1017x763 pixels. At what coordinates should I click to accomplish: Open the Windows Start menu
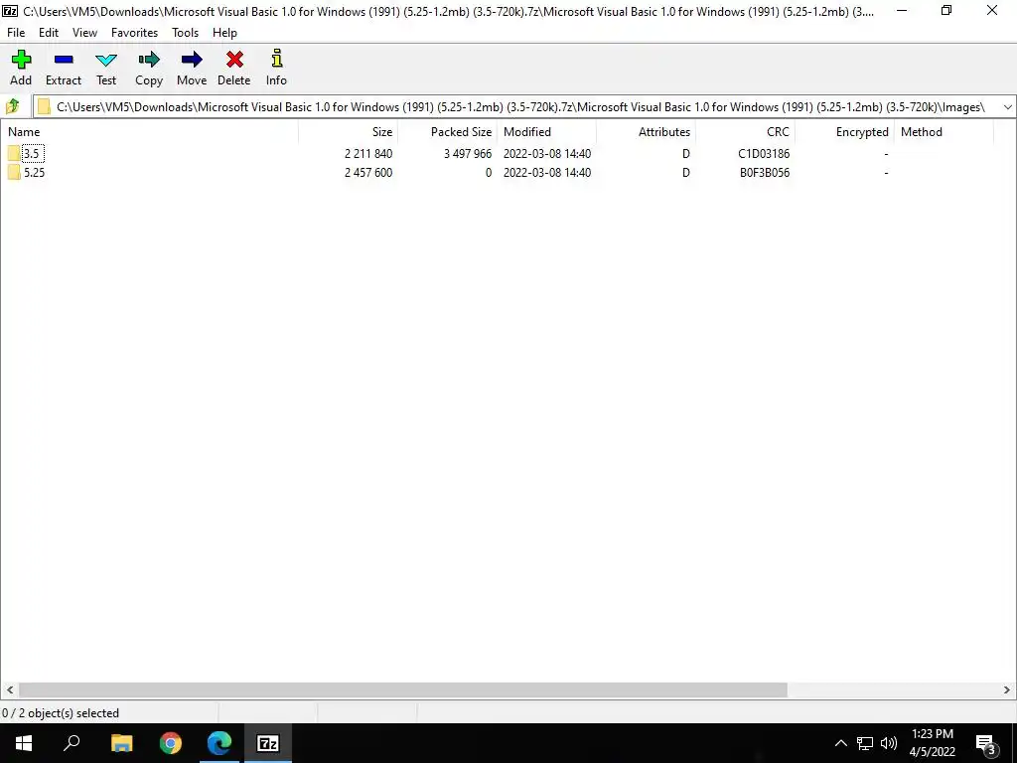click(x=24, y=743)
